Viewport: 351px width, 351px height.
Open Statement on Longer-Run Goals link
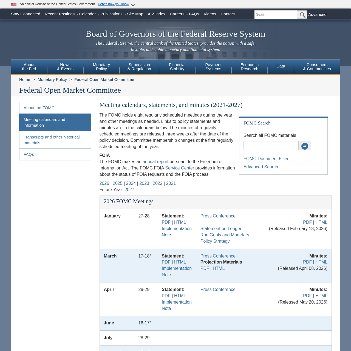225,235
